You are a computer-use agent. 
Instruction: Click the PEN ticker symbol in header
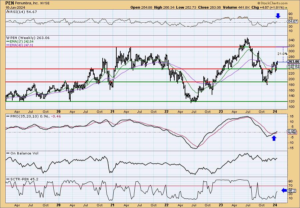pyautogui.click(x=9, y=3)
